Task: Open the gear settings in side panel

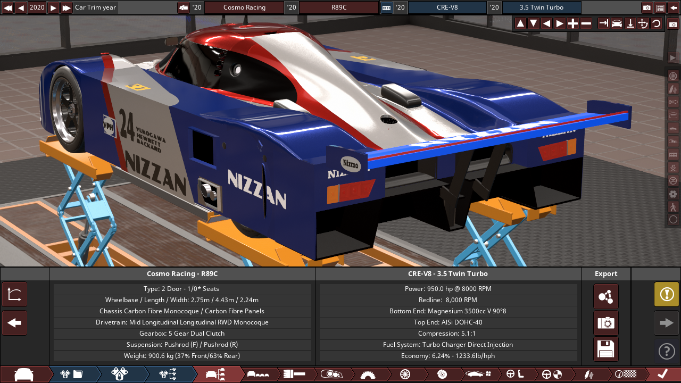Action: coord(673,194)
